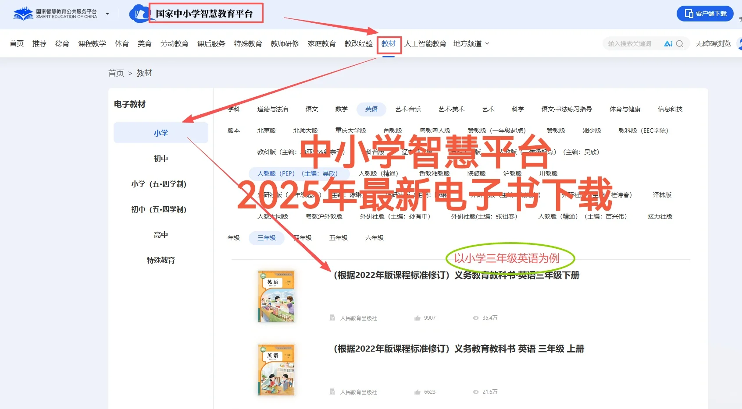Viewport: 742px width, 409px height.
Task: Open the 英语 三年级 上册 book cover thumbnail
Action: point(276,370)
